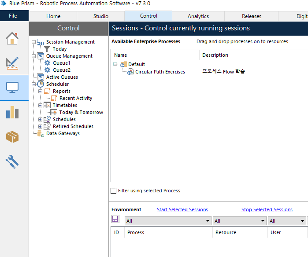Click the Default folder icon

(123, 64)
